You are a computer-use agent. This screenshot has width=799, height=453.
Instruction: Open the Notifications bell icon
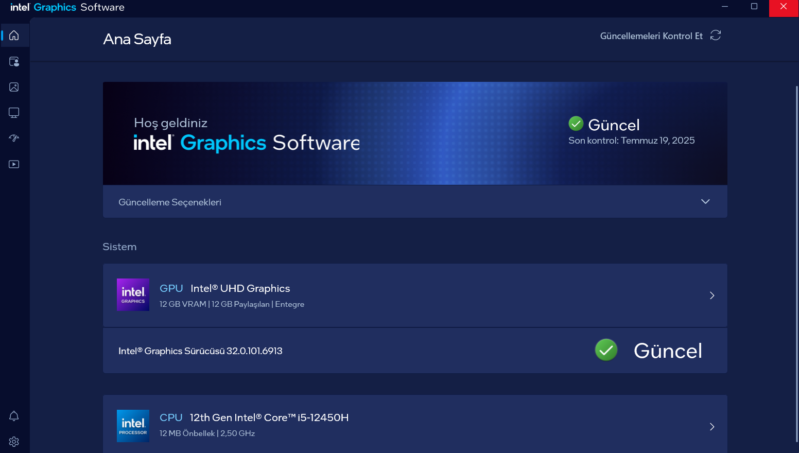pyautogui.click(x=14, y=416)
